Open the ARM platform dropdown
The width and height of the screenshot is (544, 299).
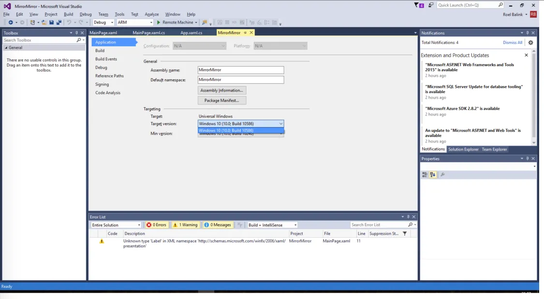134,23
